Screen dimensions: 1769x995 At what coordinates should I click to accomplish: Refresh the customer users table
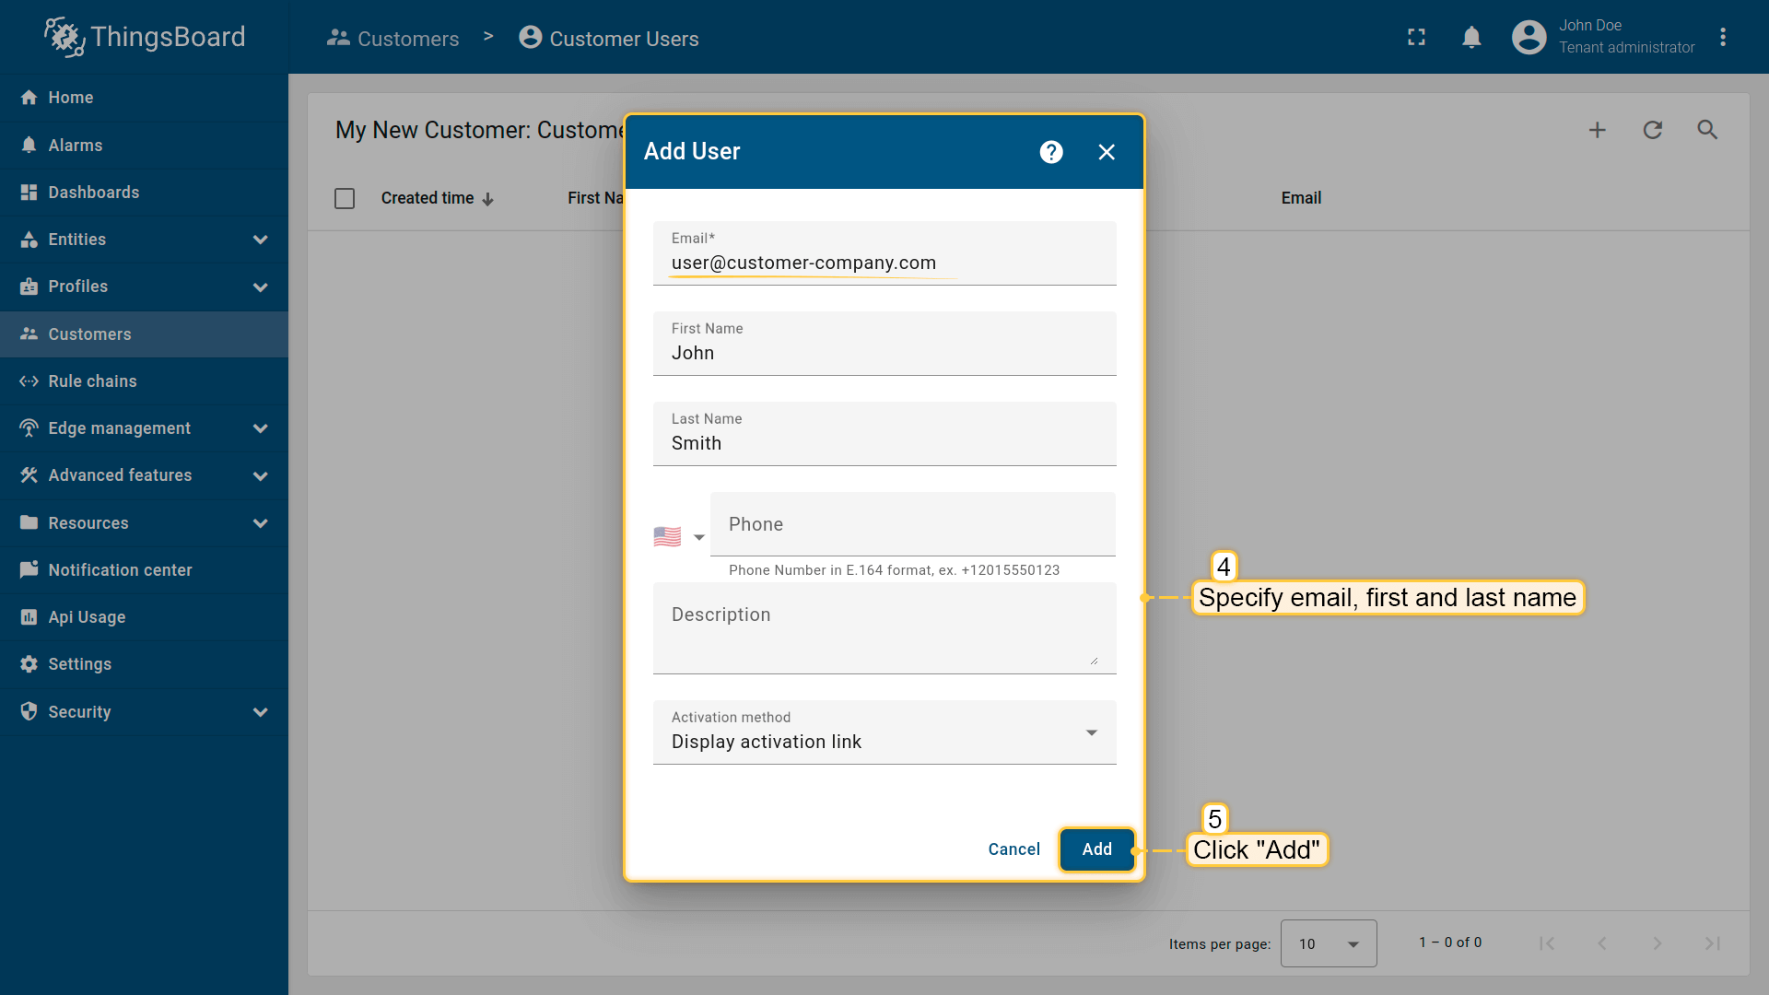pyautogui.click(x=1652, y=131)
